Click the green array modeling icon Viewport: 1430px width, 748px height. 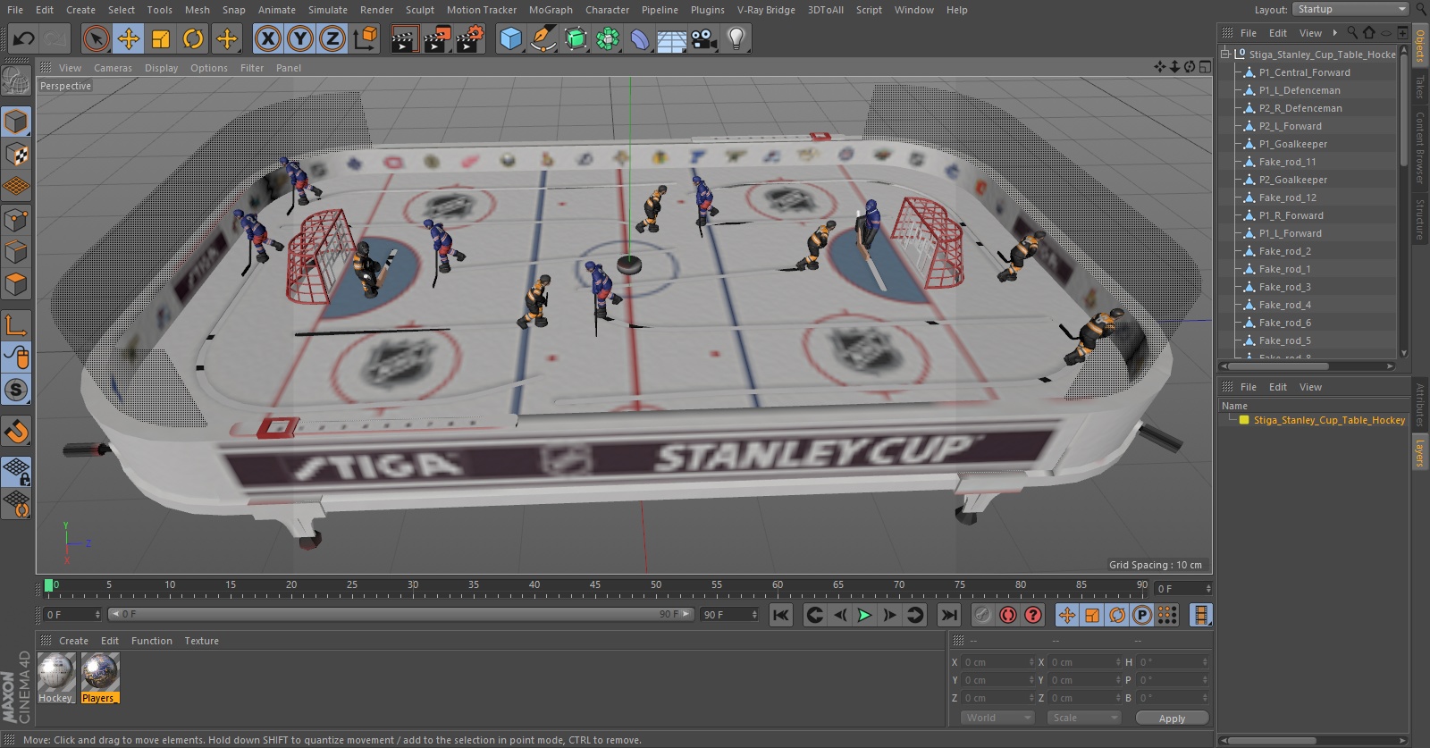[608, 38]
